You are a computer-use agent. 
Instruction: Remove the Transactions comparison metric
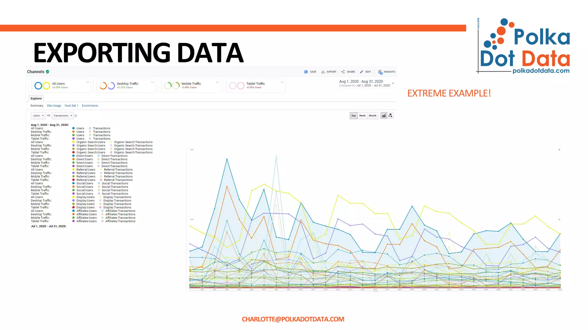click(76, 116)
